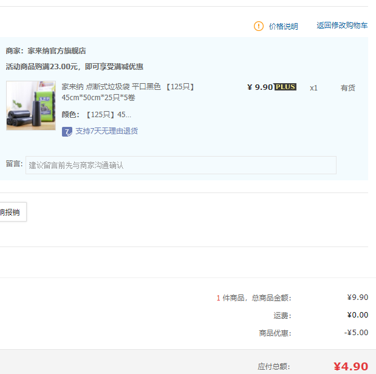
Task: Click the ¥9.90 product unit price
Action: [260, 87]
